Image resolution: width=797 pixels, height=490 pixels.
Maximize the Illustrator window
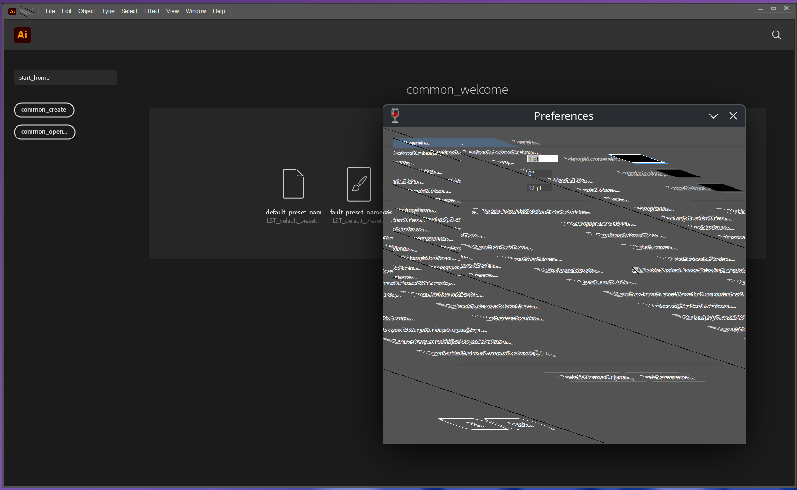coord(774,8)
